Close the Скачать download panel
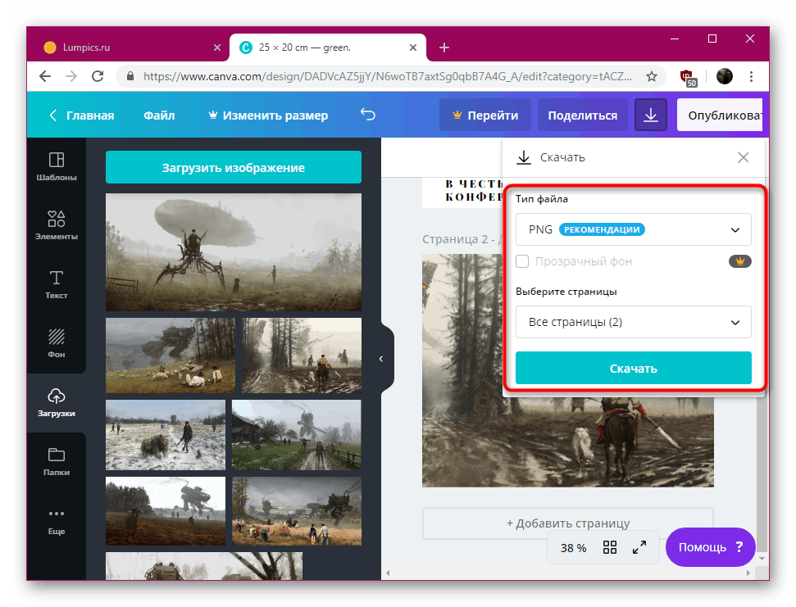Screen dimensions: 796x607 744,158
